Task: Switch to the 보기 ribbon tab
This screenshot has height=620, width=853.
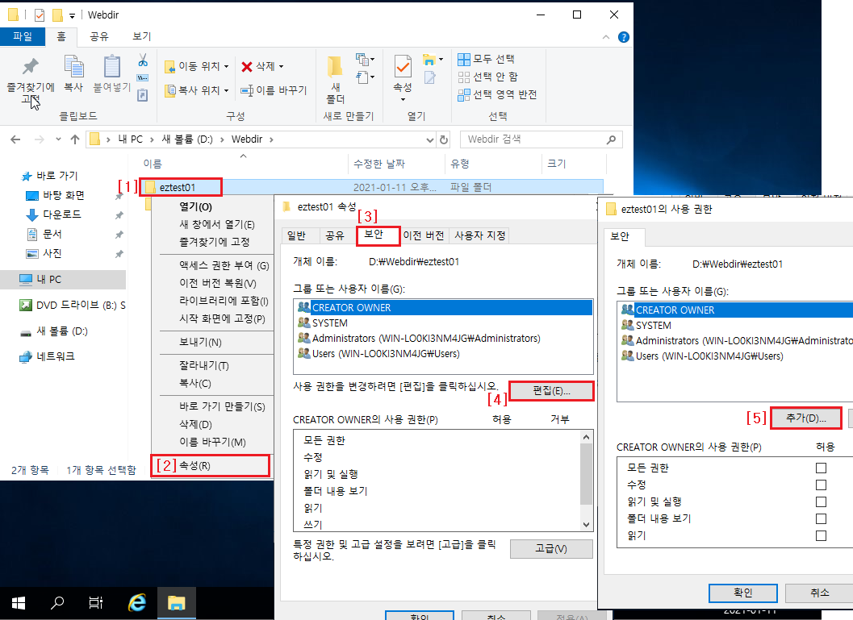Action: tap(142, 36)
